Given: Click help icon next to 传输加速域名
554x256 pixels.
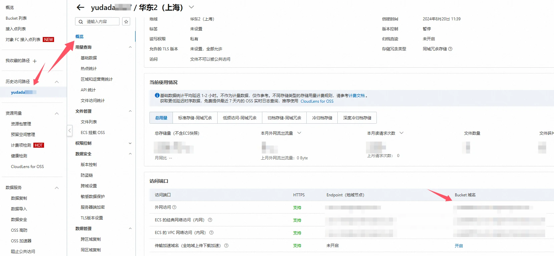Looking at the screenshot, I should click(226, 246).
